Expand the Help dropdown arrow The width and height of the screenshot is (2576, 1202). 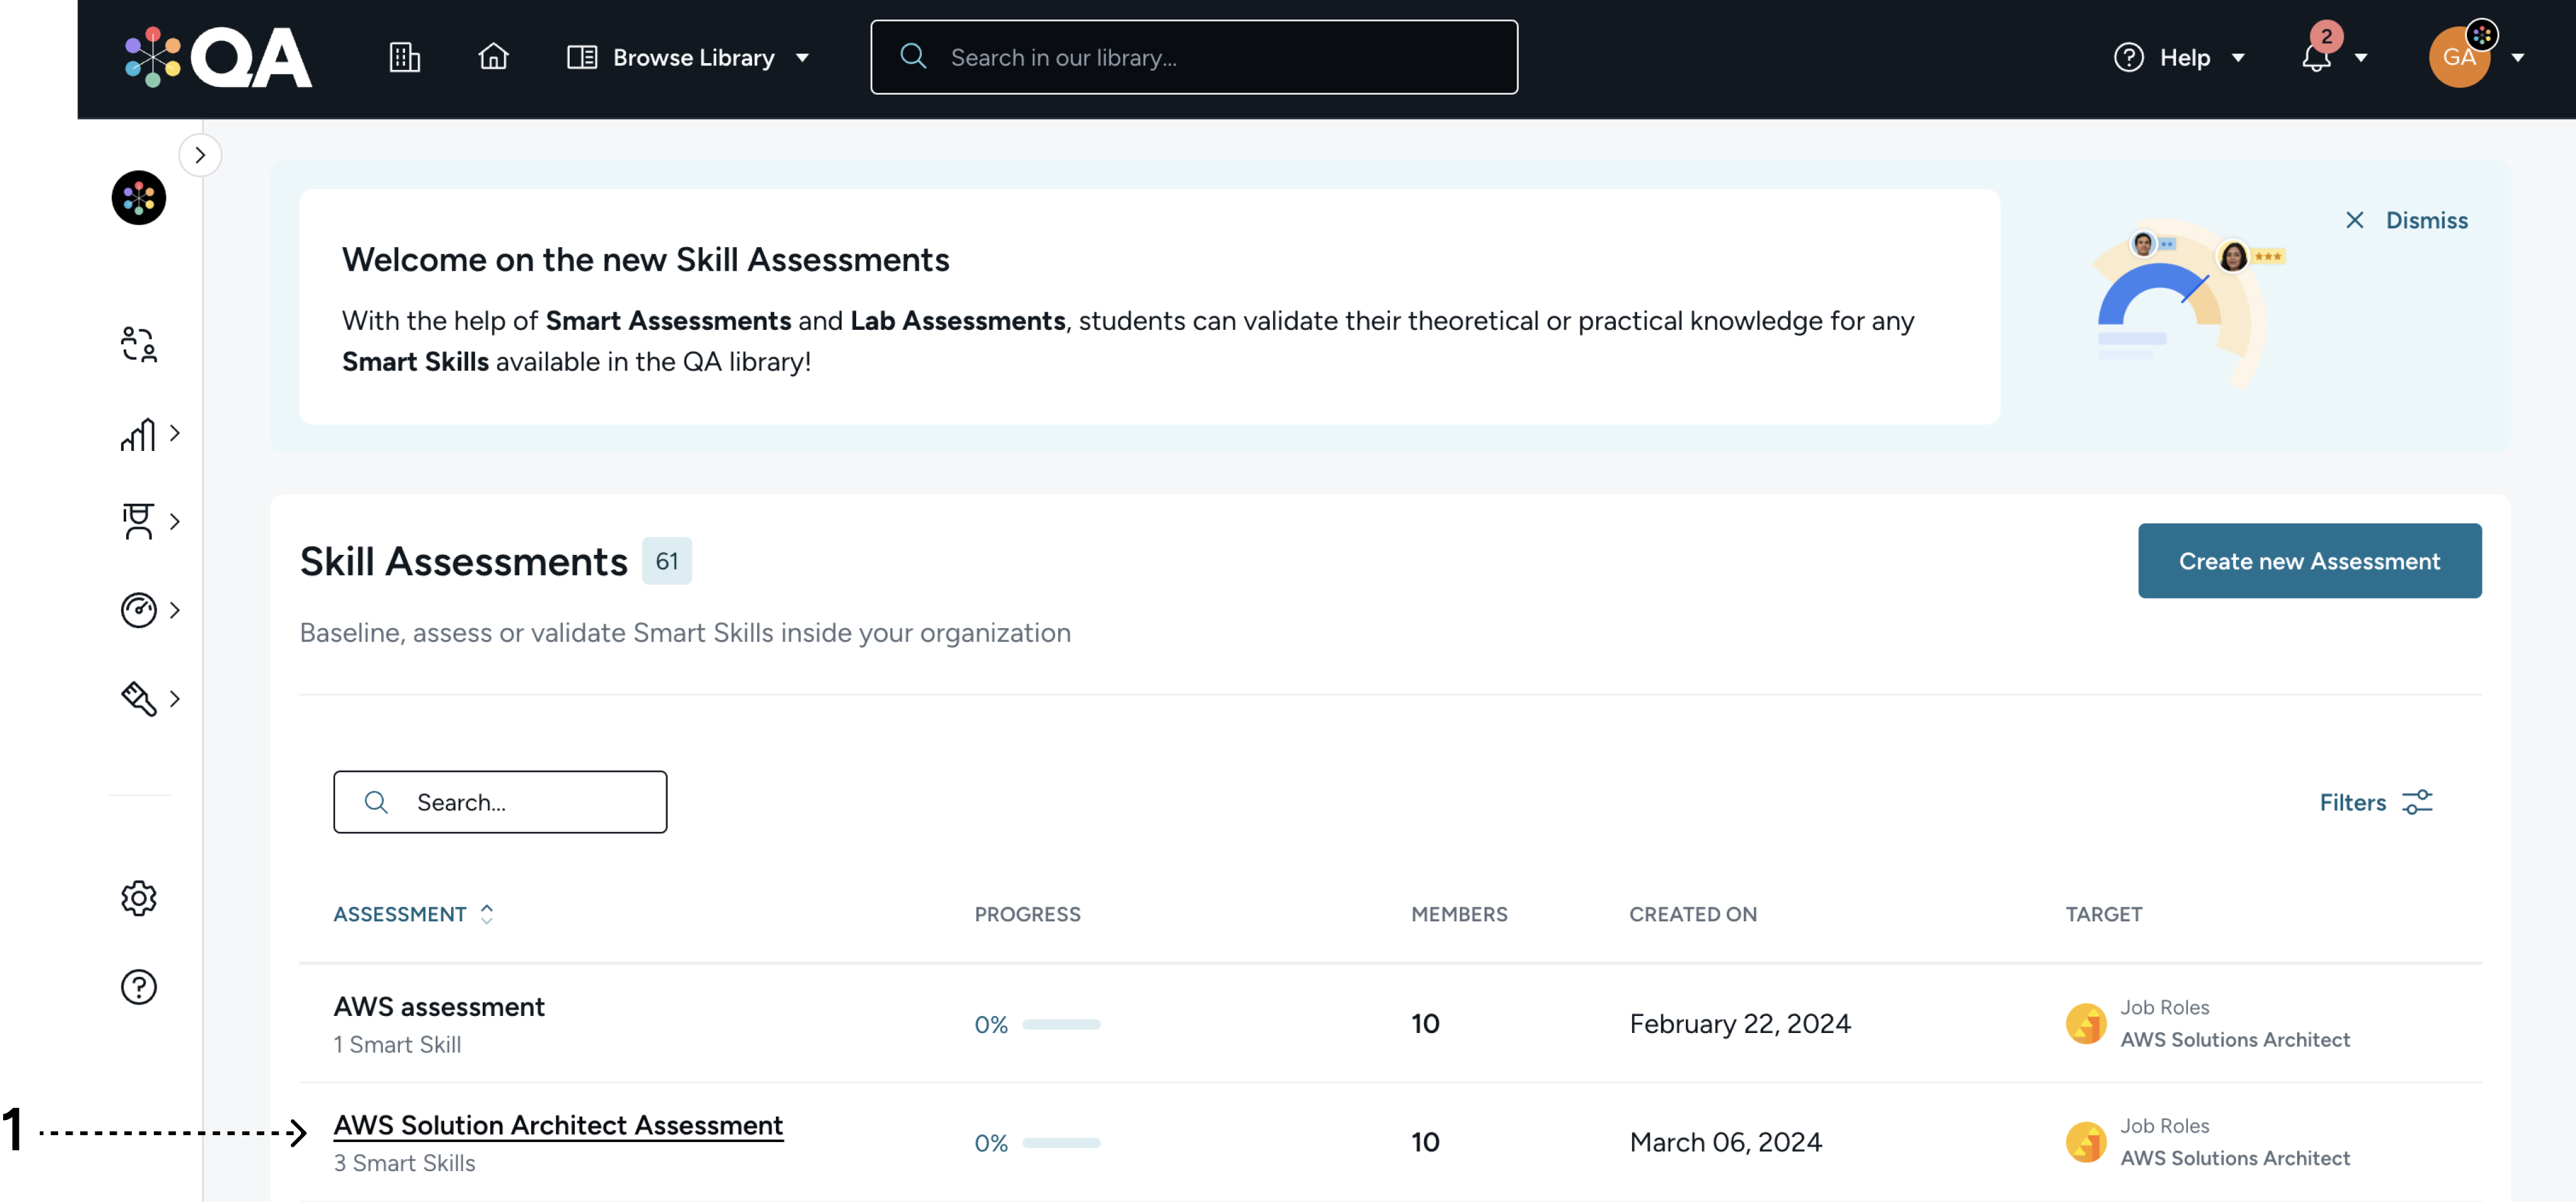pyautogui.click(x=2238, y=58)
